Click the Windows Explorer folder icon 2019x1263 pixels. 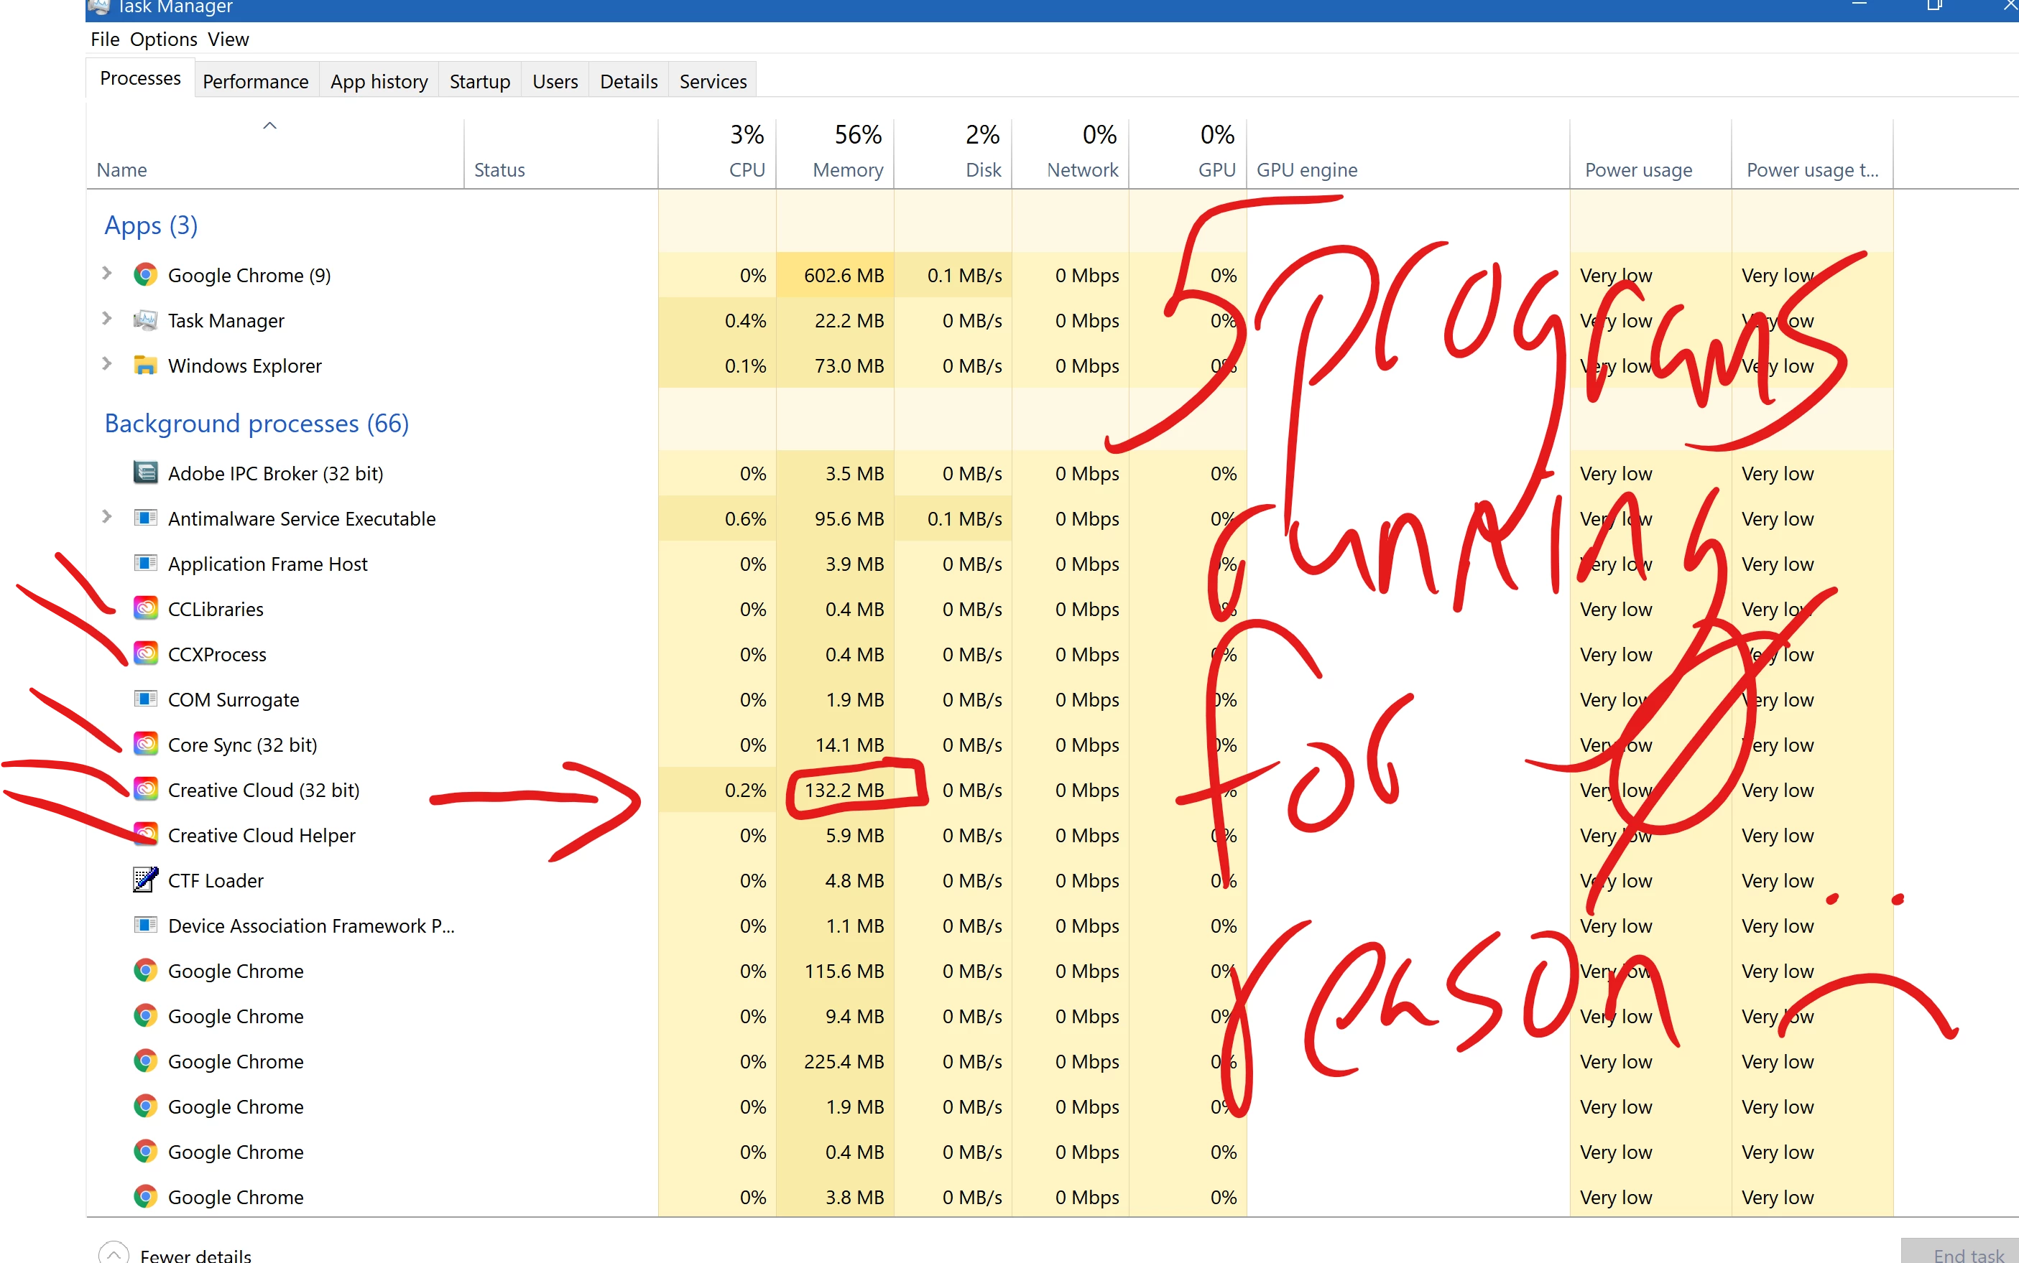[x=145, y=365]
